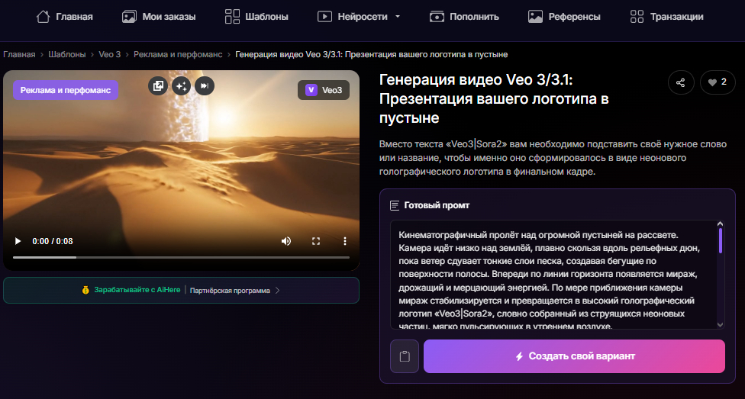The image size is (745, 399).
Task: Click the image icon beside Референсы
Action: [536, 17]
